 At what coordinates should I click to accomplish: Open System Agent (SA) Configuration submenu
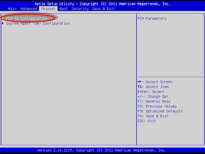(38, 23)
